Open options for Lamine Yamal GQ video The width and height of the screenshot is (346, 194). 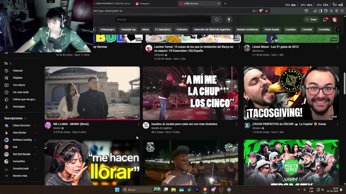[x=239, y=47]
